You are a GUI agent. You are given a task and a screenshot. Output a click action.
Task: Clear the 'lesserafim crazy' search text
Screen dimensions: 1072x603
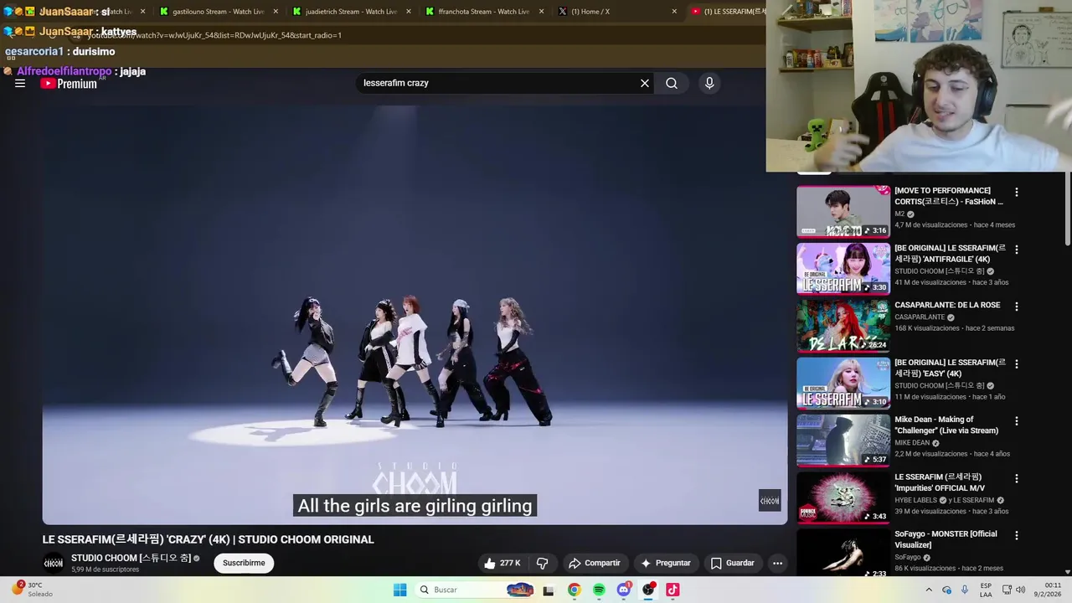tap(645, 84)
